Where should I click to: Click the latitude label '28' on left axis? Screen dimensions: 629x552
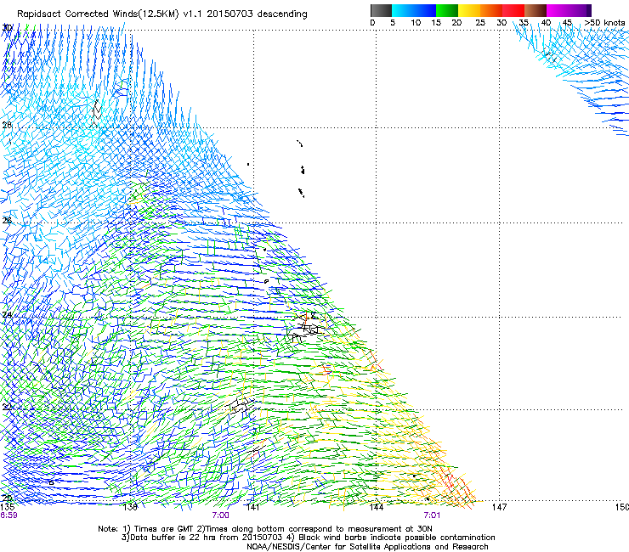7,125
